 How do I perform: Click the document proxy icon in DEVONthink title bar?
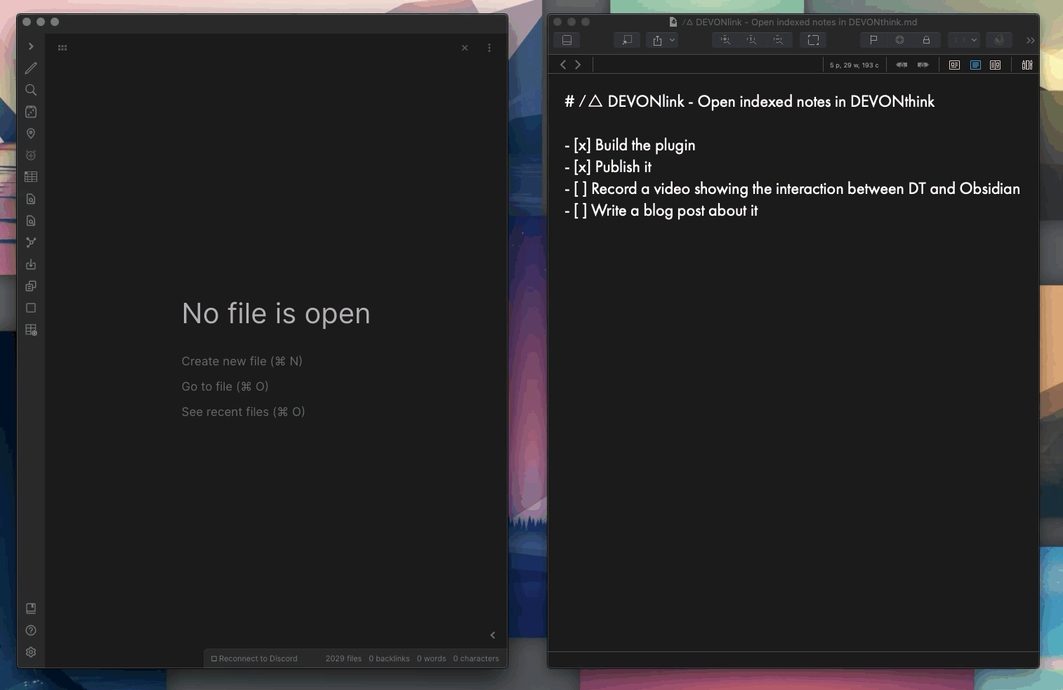click(673, 22)
